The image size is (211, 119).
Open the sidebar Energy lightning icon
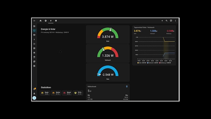point(34,39)
